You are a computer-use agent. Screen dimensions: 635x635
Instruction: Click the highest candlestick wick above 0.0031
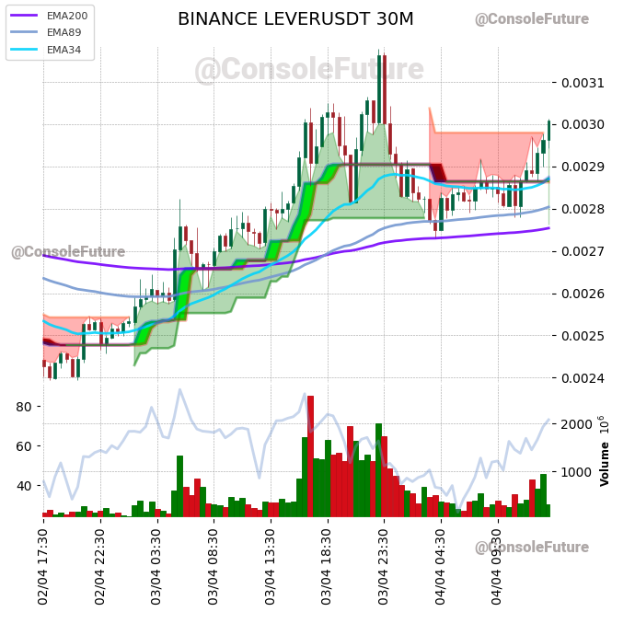[379, 52]
